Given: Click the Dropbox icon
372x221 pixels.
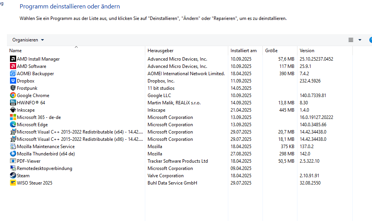Looking at the screenshot, I should click(x=13, y=81).
